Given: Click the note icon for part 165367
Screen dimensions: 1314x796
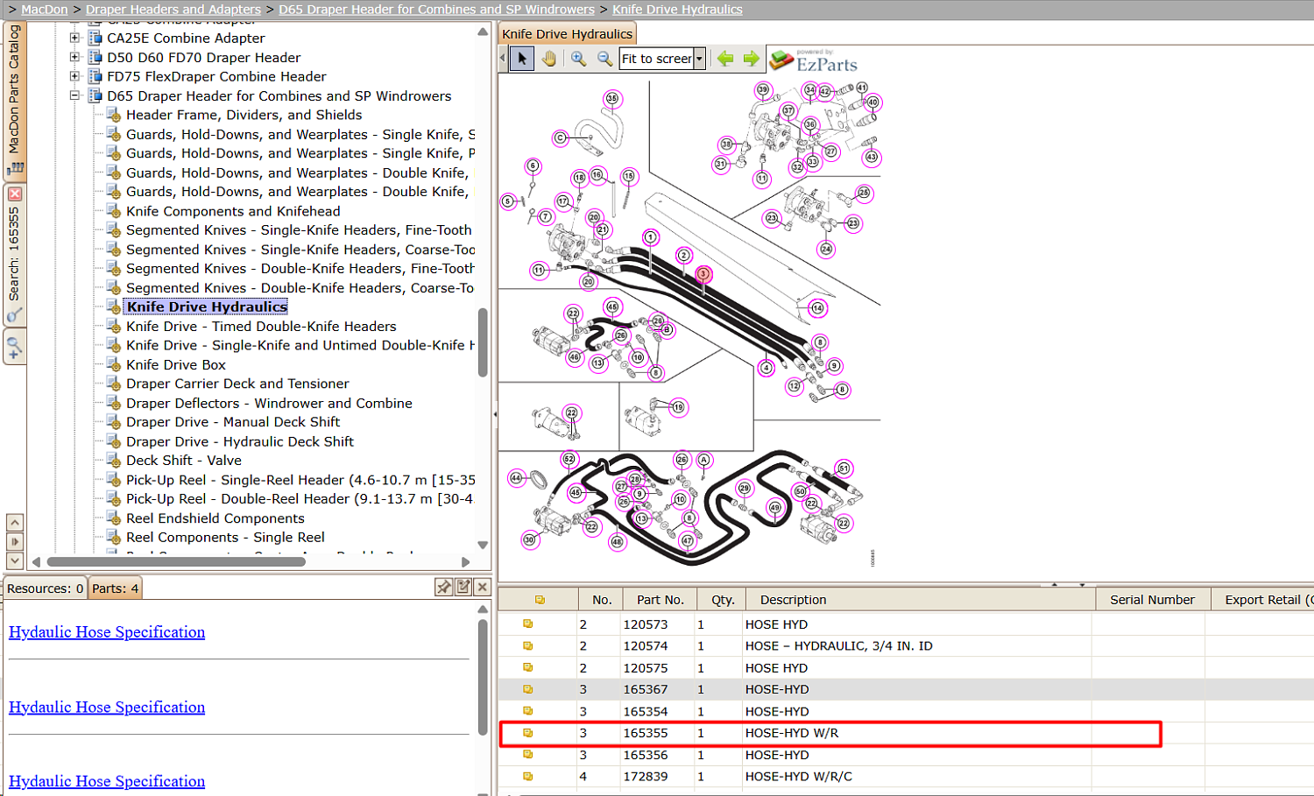Looking at the screenshot, I should tap(528, 689).
